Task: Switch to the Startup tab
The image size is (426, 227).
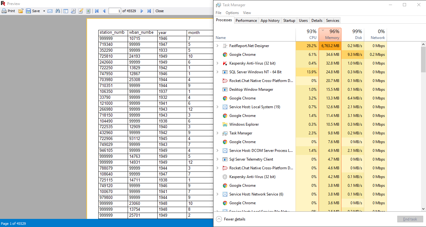Action: [289, 21]
